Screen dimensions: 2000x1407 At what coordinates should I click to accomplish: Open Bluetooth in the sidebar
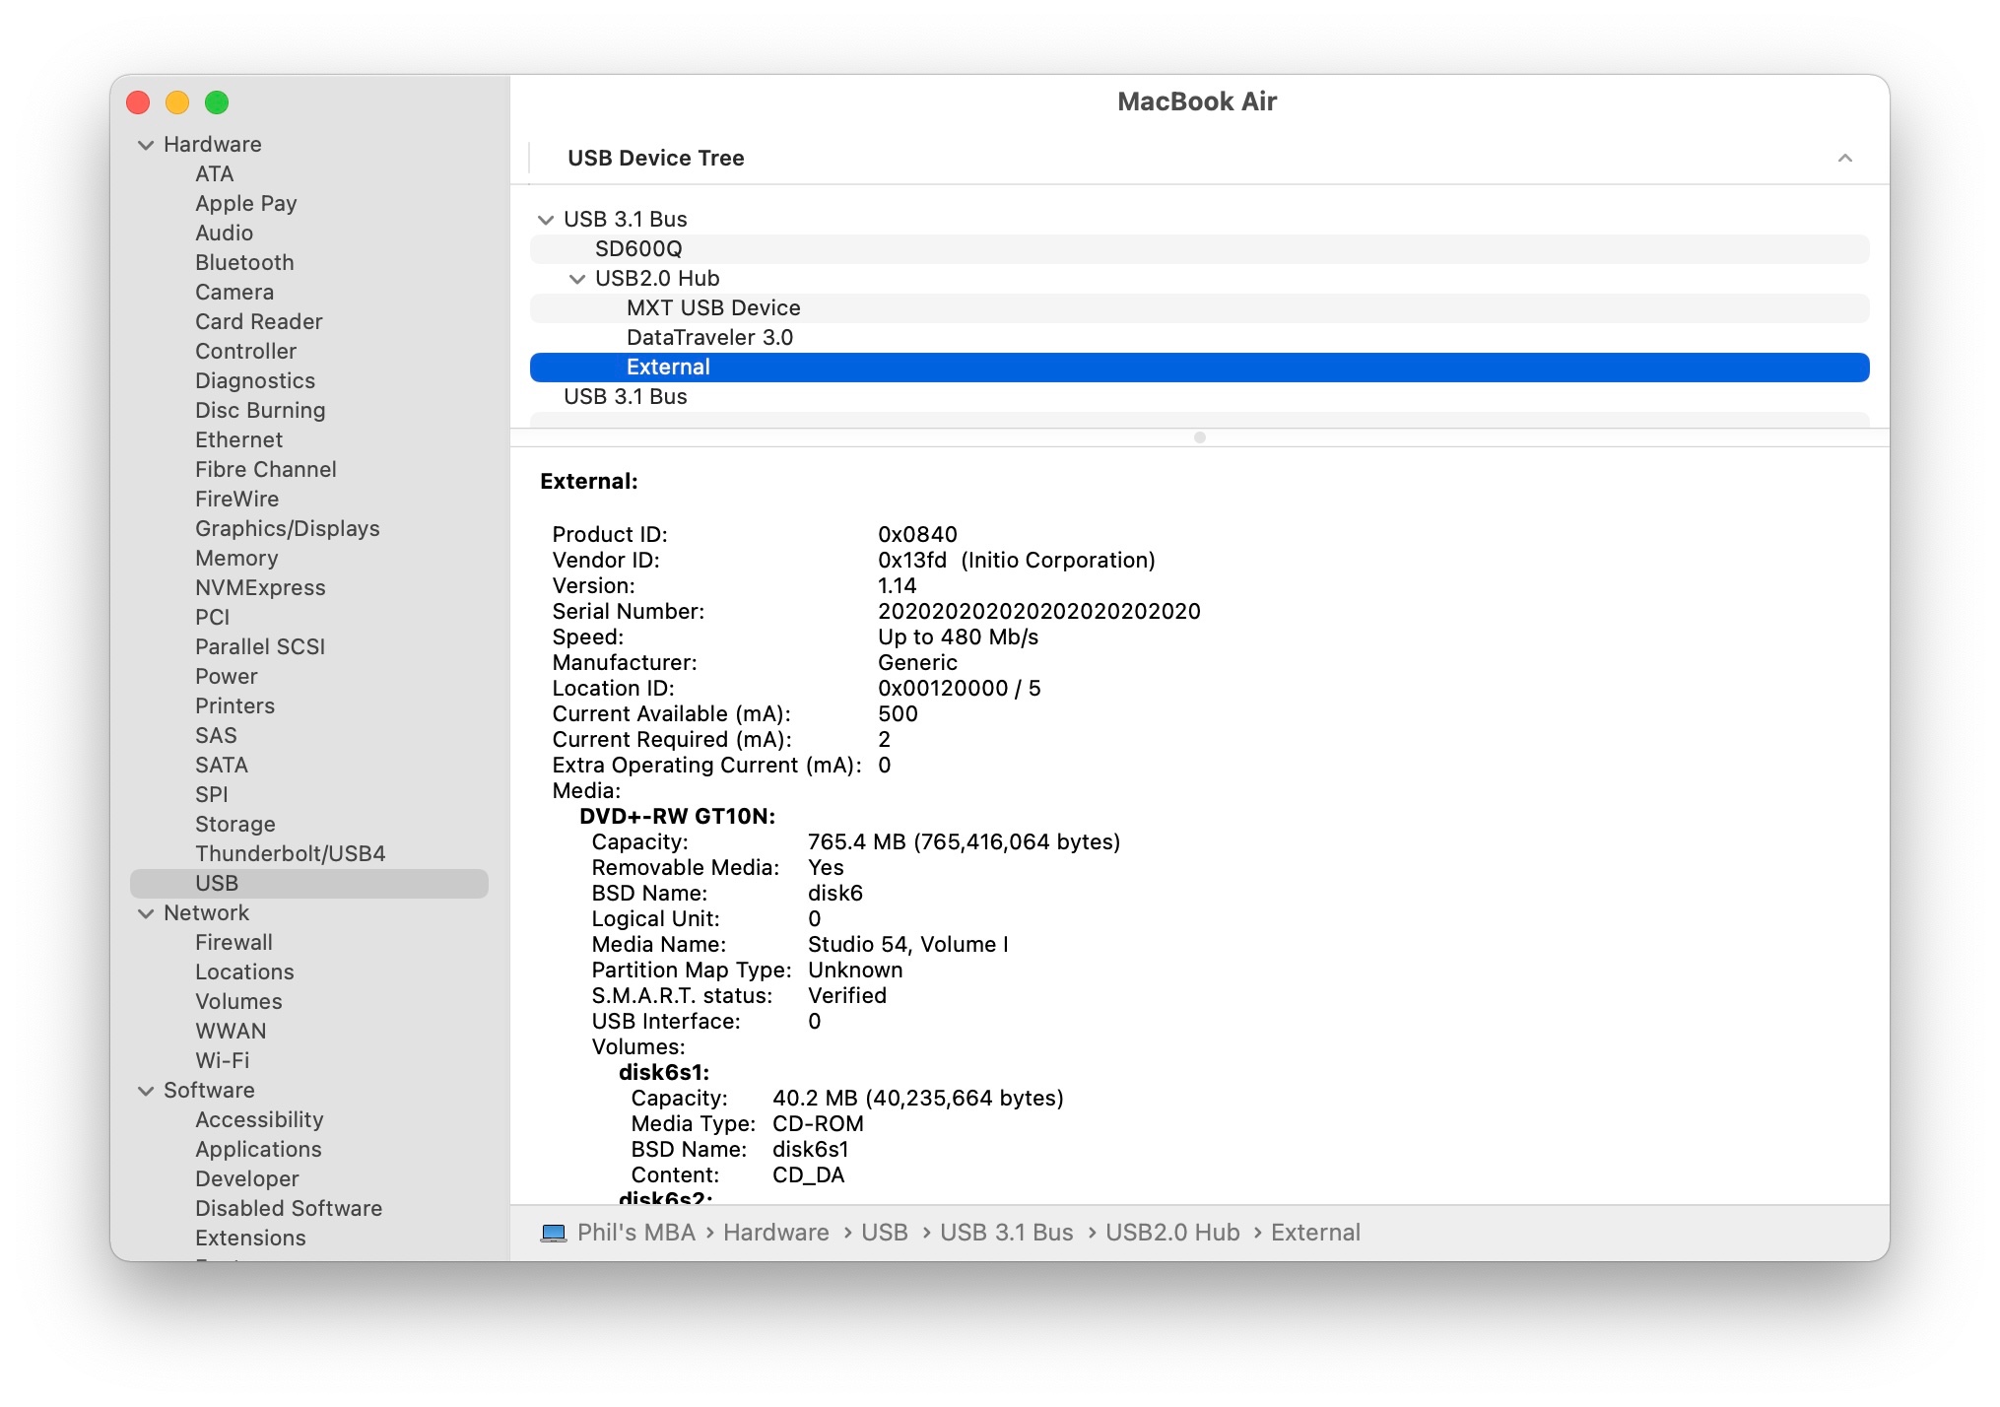coord(244,263)
